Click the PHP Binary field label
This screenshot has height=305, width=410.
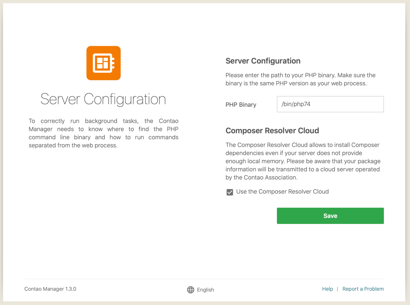click(241, 104)
